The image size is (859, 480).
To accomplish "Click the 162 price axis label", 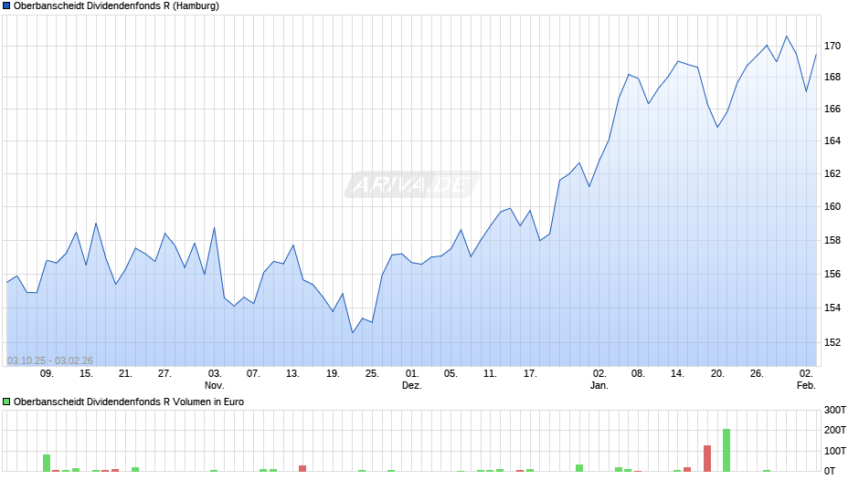I will pyautogui.click(x=832, y=173).
